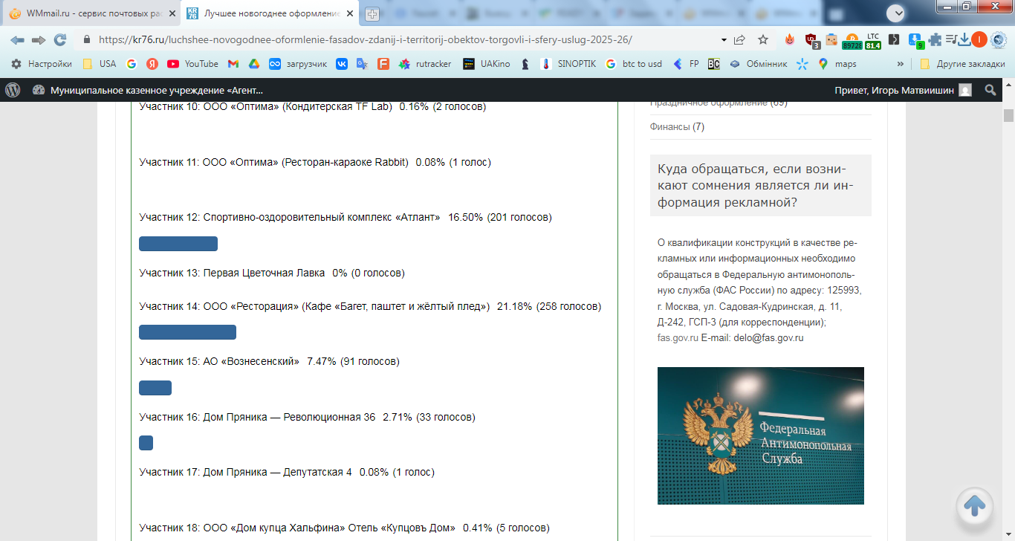Open the blue download manager extension
The width and height of the screenshot is (1015, 541).
(x=916, y=41)
